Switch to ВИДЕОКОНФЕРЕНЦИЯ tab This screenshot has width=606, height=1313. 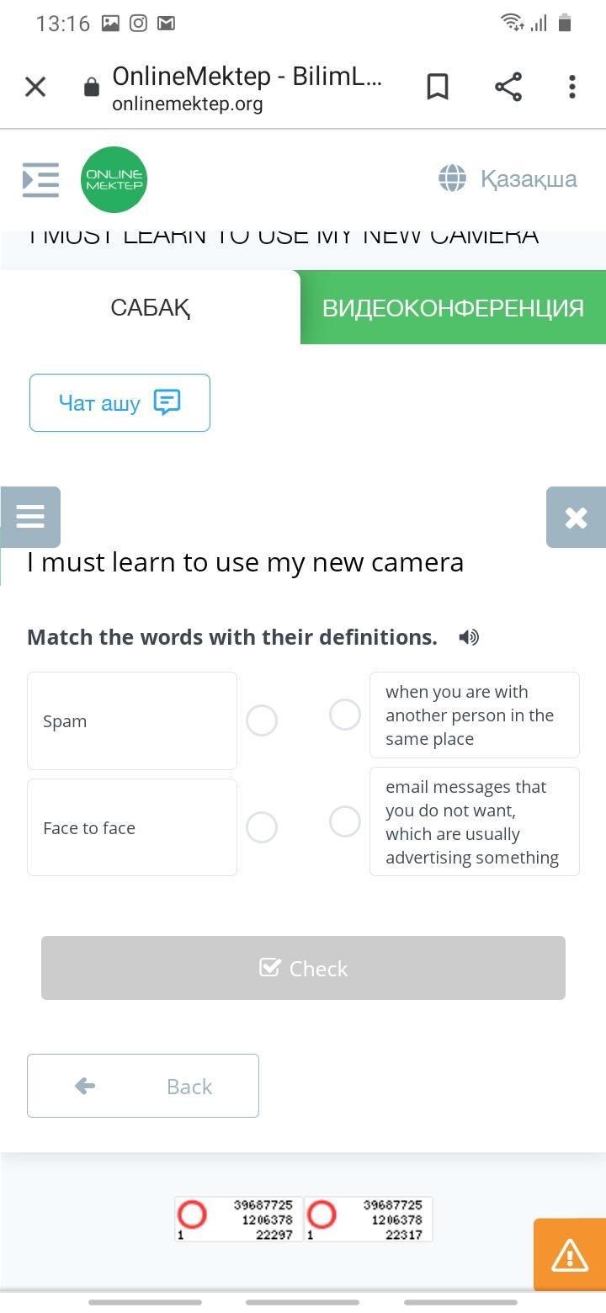point(453,307)
